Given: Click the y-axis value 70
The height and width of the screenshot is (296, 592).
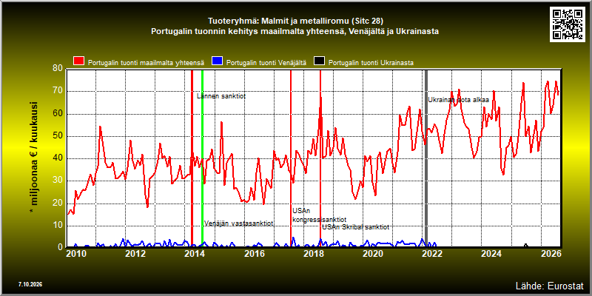Looking at the screenshot, I should coord(58,91).
